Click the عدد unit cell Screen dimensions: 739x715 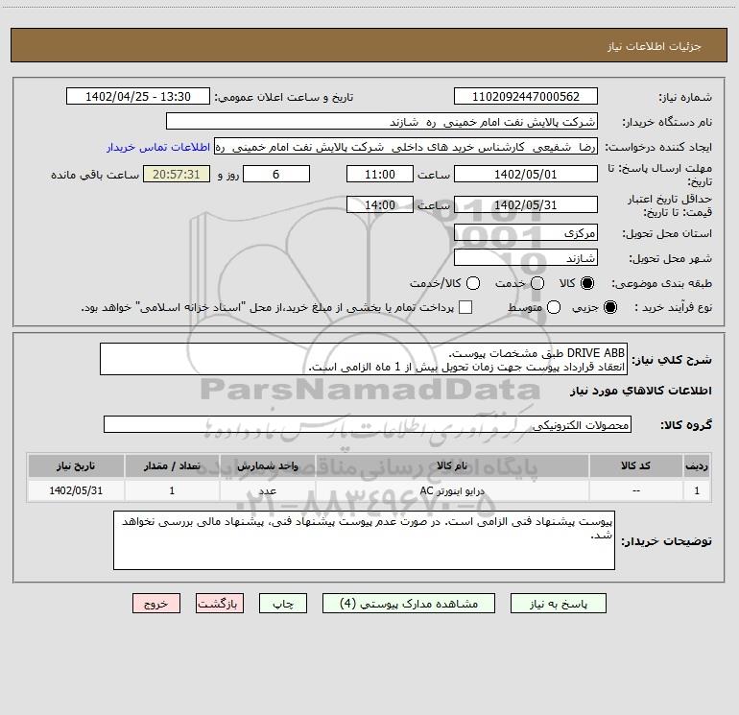pos(267,490)
